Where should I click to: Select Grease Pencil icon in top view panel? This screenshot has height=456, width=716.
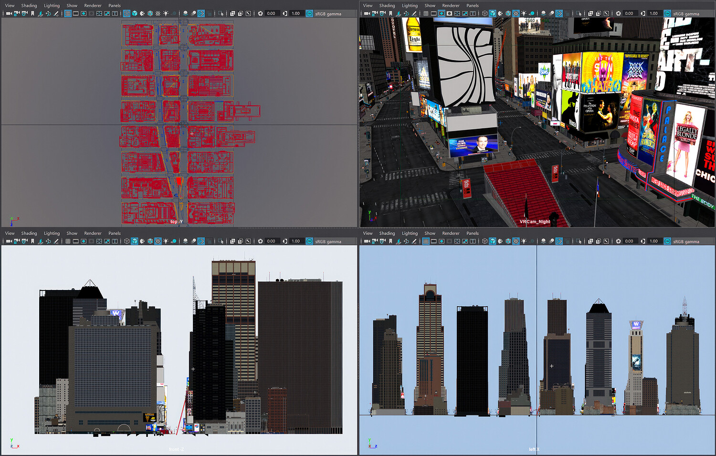(56, 13)
